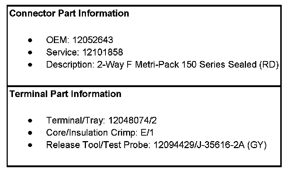The image size is (295, 172).
Task: Click the bullet beside OEM
Action: click(x=30, y=40)
